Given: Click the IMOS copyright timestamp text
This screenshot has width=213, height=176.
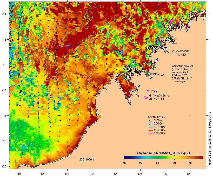Looking at the screenshot, I should tap(210, 138).
